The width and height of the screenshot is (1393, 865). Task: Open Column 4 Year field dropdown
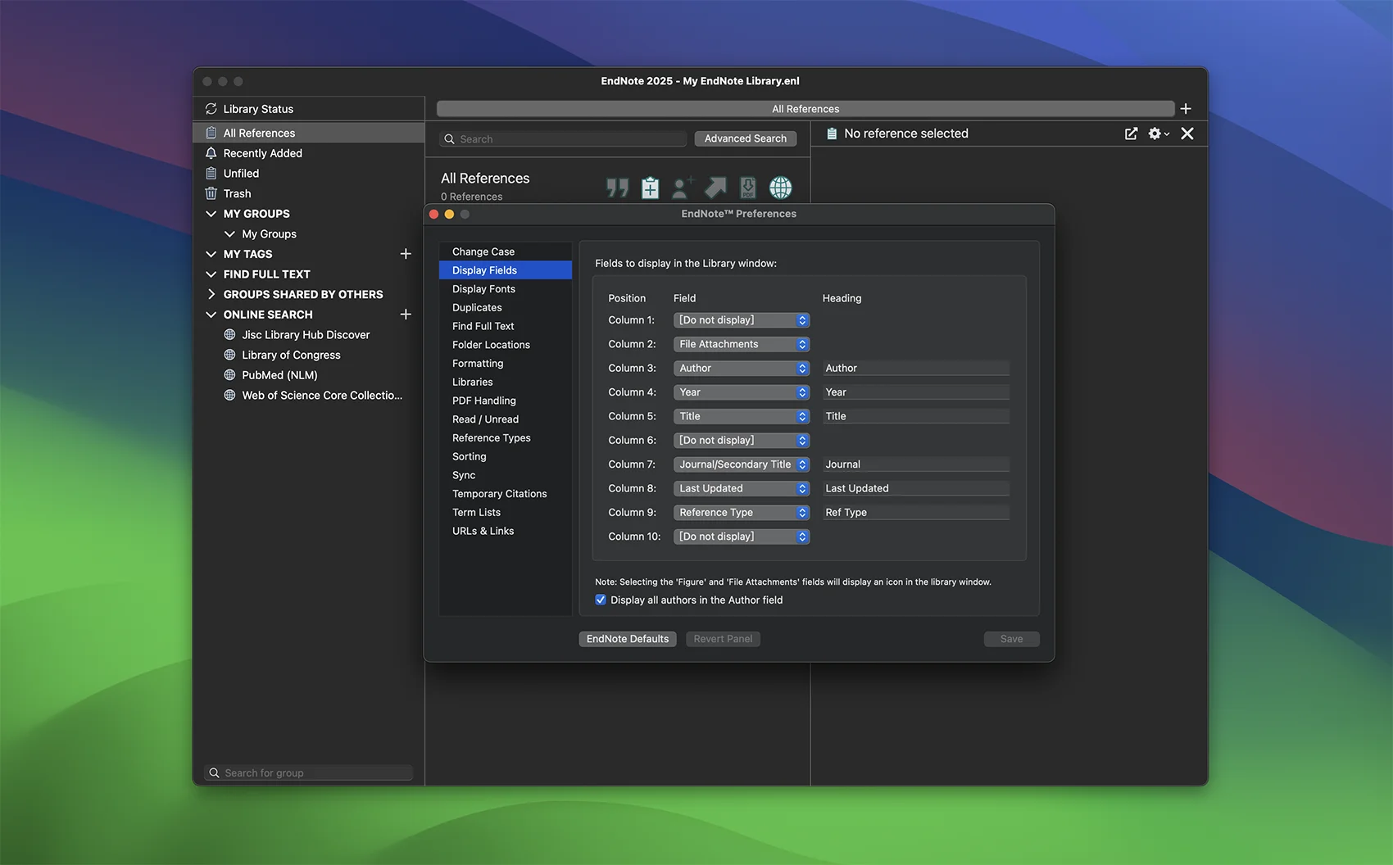[742, 392]
